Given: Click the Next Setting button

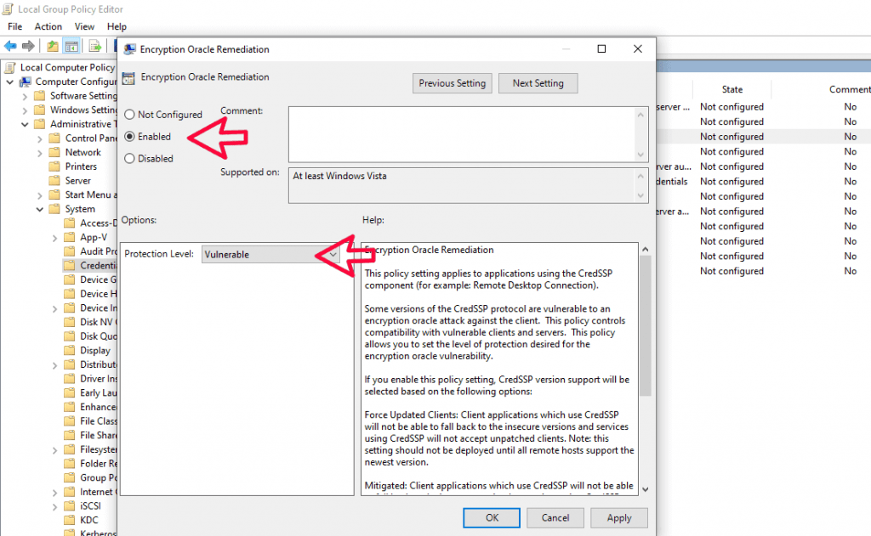Looking at the screenshot, I should 538,83.
